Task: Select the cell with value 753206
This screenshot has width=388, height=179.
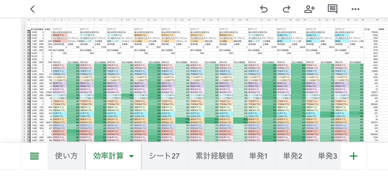Action: click(x=371, y=32)
